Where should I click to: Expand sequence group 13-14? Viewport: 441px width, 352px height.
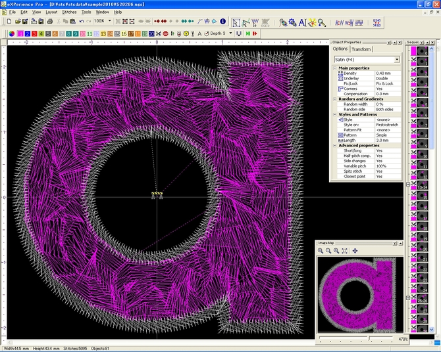(408, 185)
